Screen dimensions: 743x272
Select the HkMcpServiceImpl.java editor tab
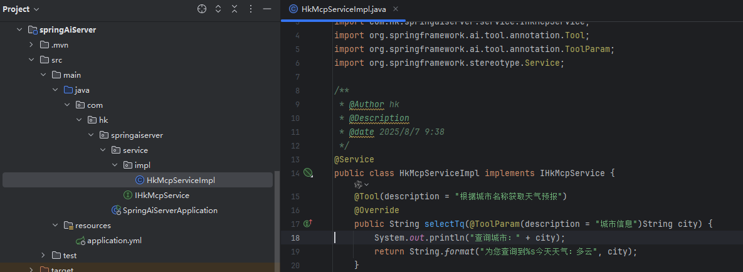pos(344,9)
